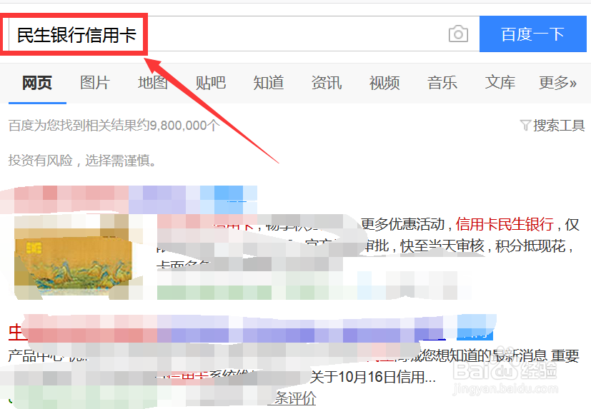This screenshot has width=591, height=409.
Task: Click the 投资有风险，选择需谨慎 notice
Action: (82, 161)
